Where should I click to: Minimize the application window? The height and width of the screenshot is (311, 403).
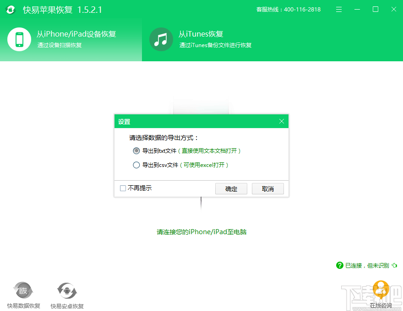coord(357,10)
